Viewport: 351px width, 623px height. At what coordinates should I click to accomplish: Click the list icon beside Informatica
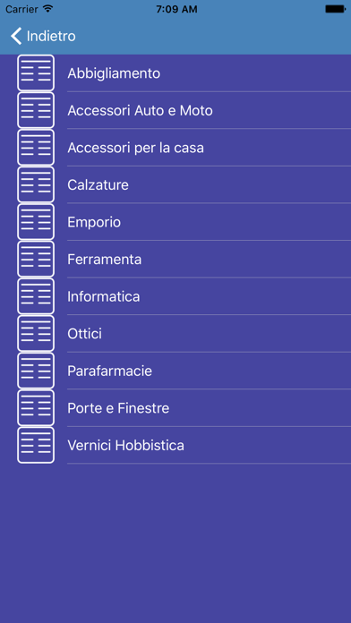[x=36, y=296]
